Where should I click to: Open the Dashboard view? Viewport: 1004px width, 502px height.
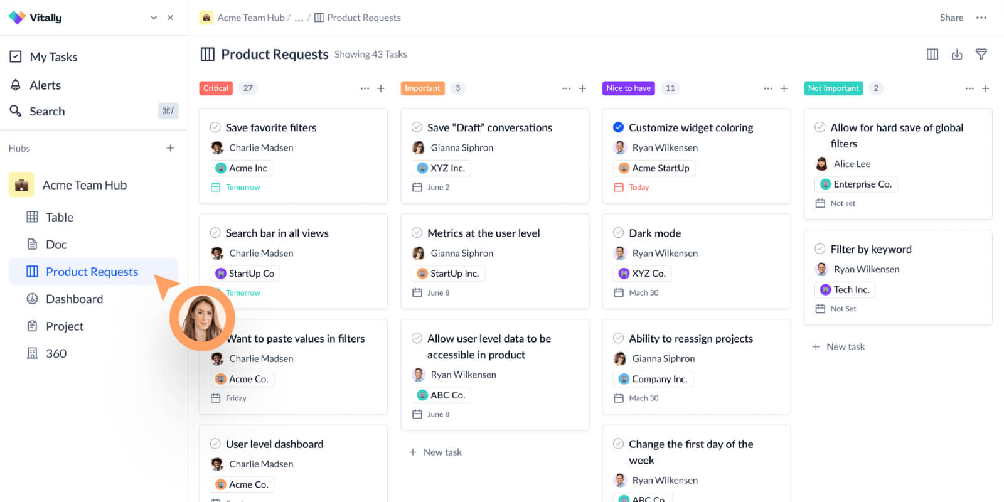click(65, 299)
